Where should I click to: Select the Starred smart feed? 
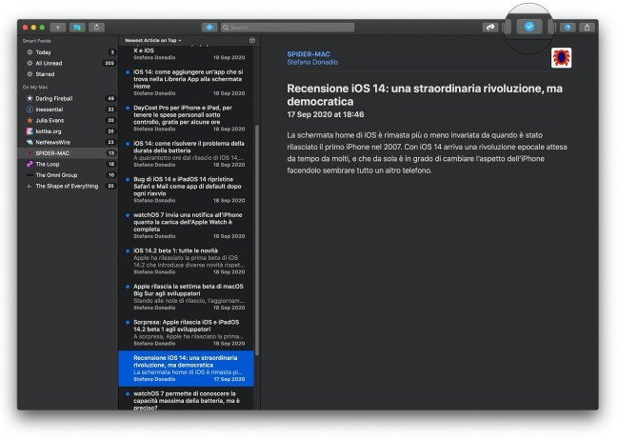coord(69,74)
